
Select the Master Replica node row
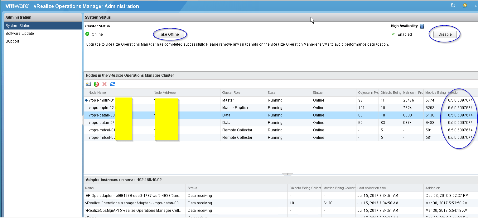tap(235, 108)
